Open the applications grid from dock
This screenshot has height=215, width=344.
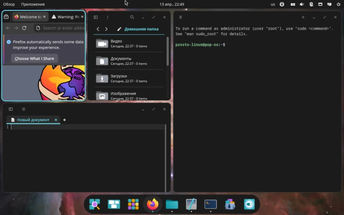[x=133, y=204]
